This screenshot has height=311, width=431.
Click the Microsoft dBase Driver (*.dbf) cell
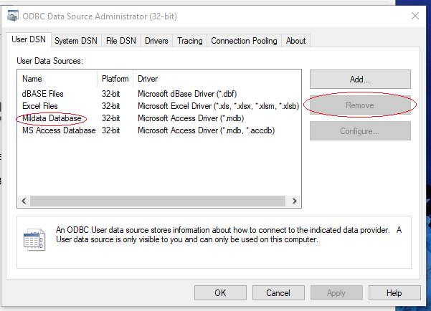(x=187, y=94)
